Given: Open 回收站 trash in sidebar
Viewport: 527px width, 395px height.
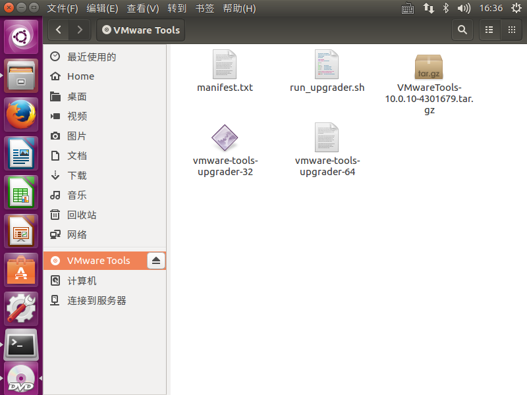Looking at the screenshot, I should click(x=105, y=215).
